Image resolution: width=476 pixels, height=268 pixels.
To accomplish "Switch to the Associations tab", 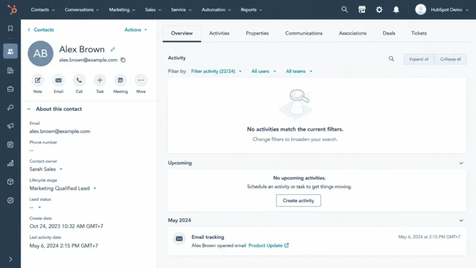I will coord(352,33).
